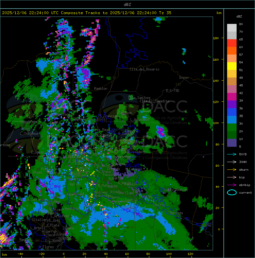Viewport: 255px width, 258px height.
Task: Click the magenta eb+bip arrow legend icon
Action: tap(232, 185)
